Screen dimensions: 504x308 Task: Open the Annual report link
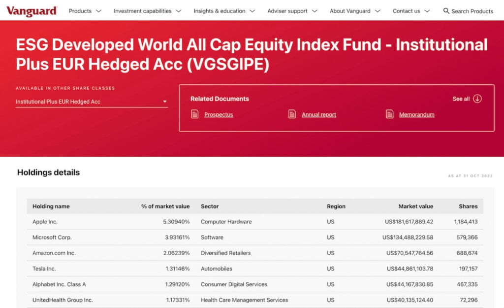click(x=319, y=114)
